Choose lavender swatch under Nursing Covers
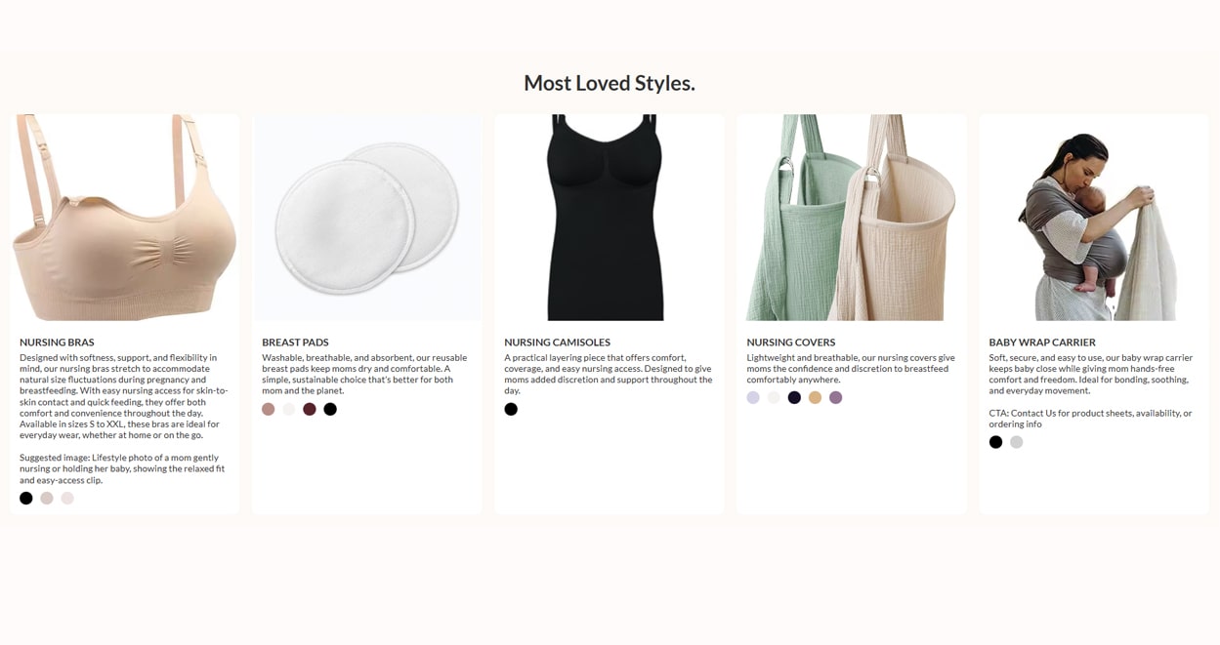1220x645 pixels. 753,398
